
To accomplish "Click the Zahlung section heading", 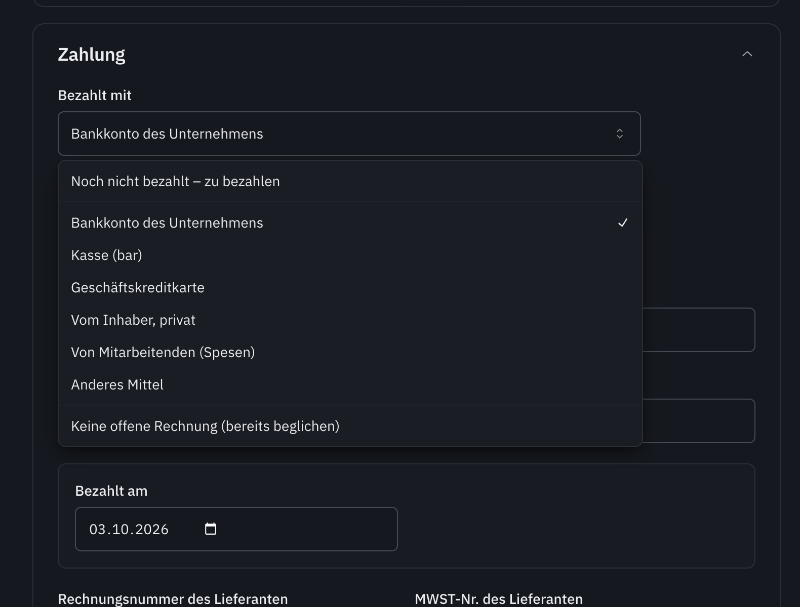I will pos(92,55).
